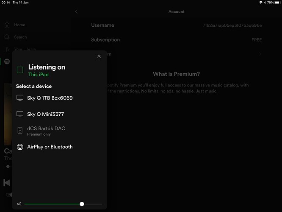The width and height of the screenshot is (282, 212).
Task: Adjust the volume slider knob
Action: [x=82, y=204]
